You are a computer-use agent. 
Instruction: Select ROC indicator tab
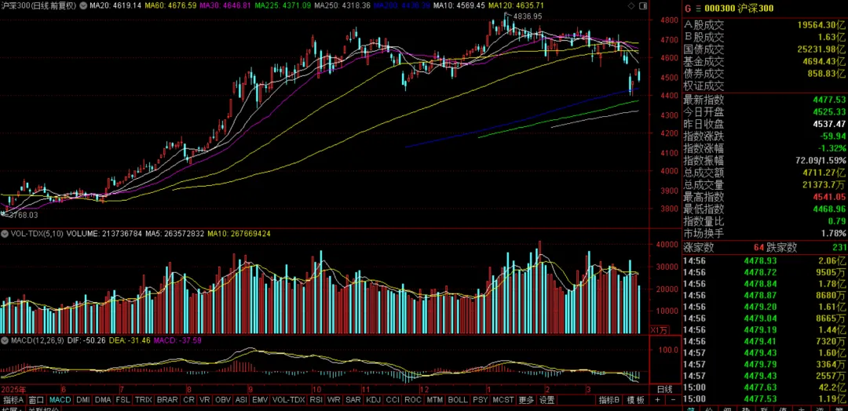[413, 400]
